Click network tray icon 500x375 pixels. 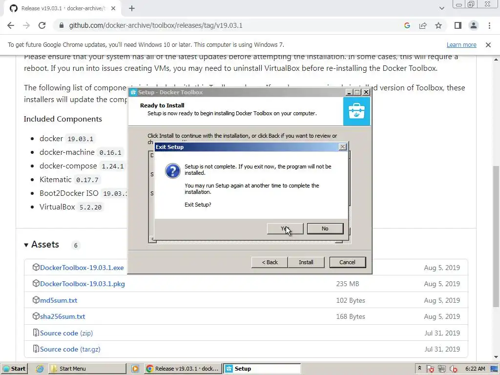(441, 369)
